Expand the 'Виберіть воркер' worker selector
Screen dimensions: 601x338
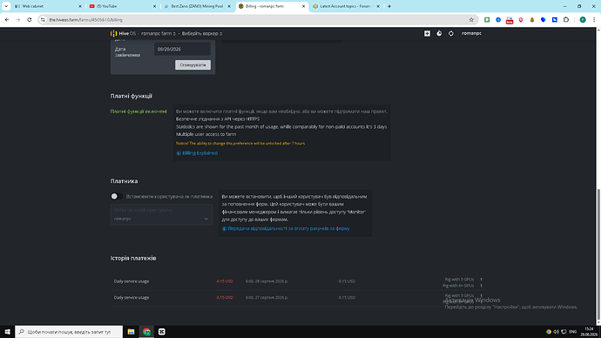pyautogui.click(x=201, y=33)
